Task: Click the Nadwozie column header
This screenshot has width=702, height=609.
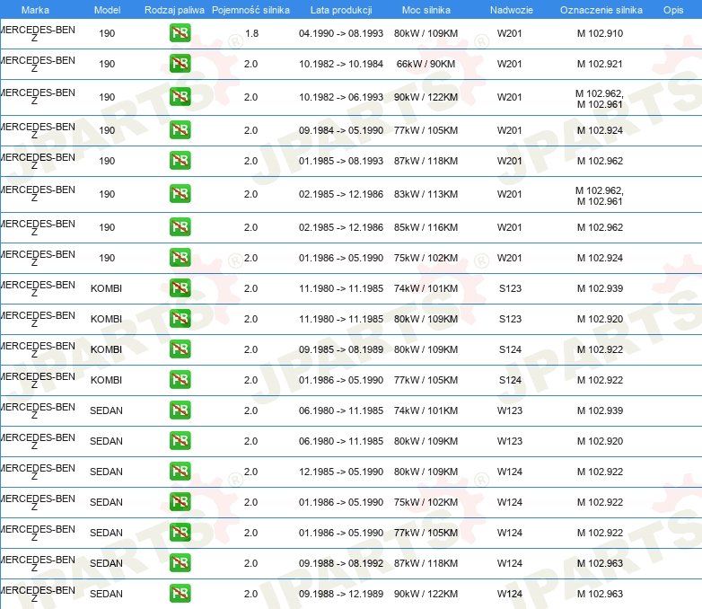Action: click(x=512, y=10)
